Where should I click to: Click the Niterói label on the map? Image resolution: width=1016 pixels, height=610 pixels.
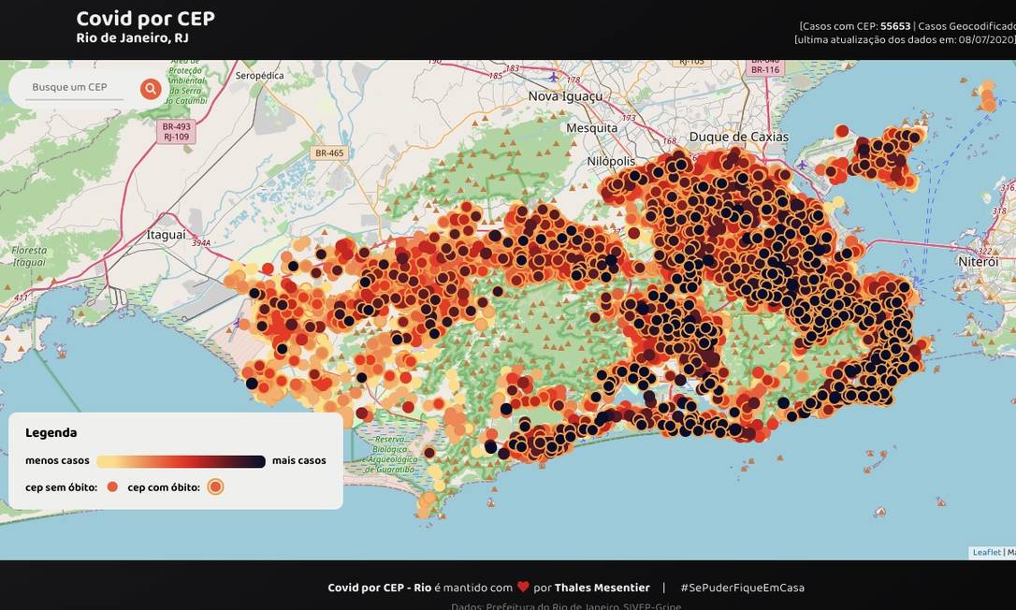[978, 263]
